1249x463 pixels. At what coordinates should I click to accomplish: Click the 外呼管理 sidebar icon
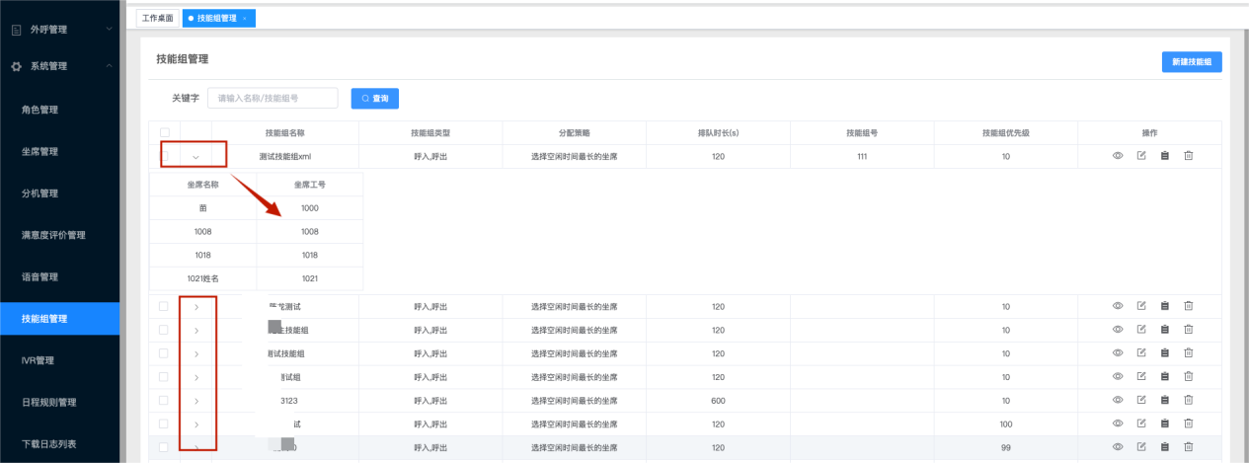(16, 30)
